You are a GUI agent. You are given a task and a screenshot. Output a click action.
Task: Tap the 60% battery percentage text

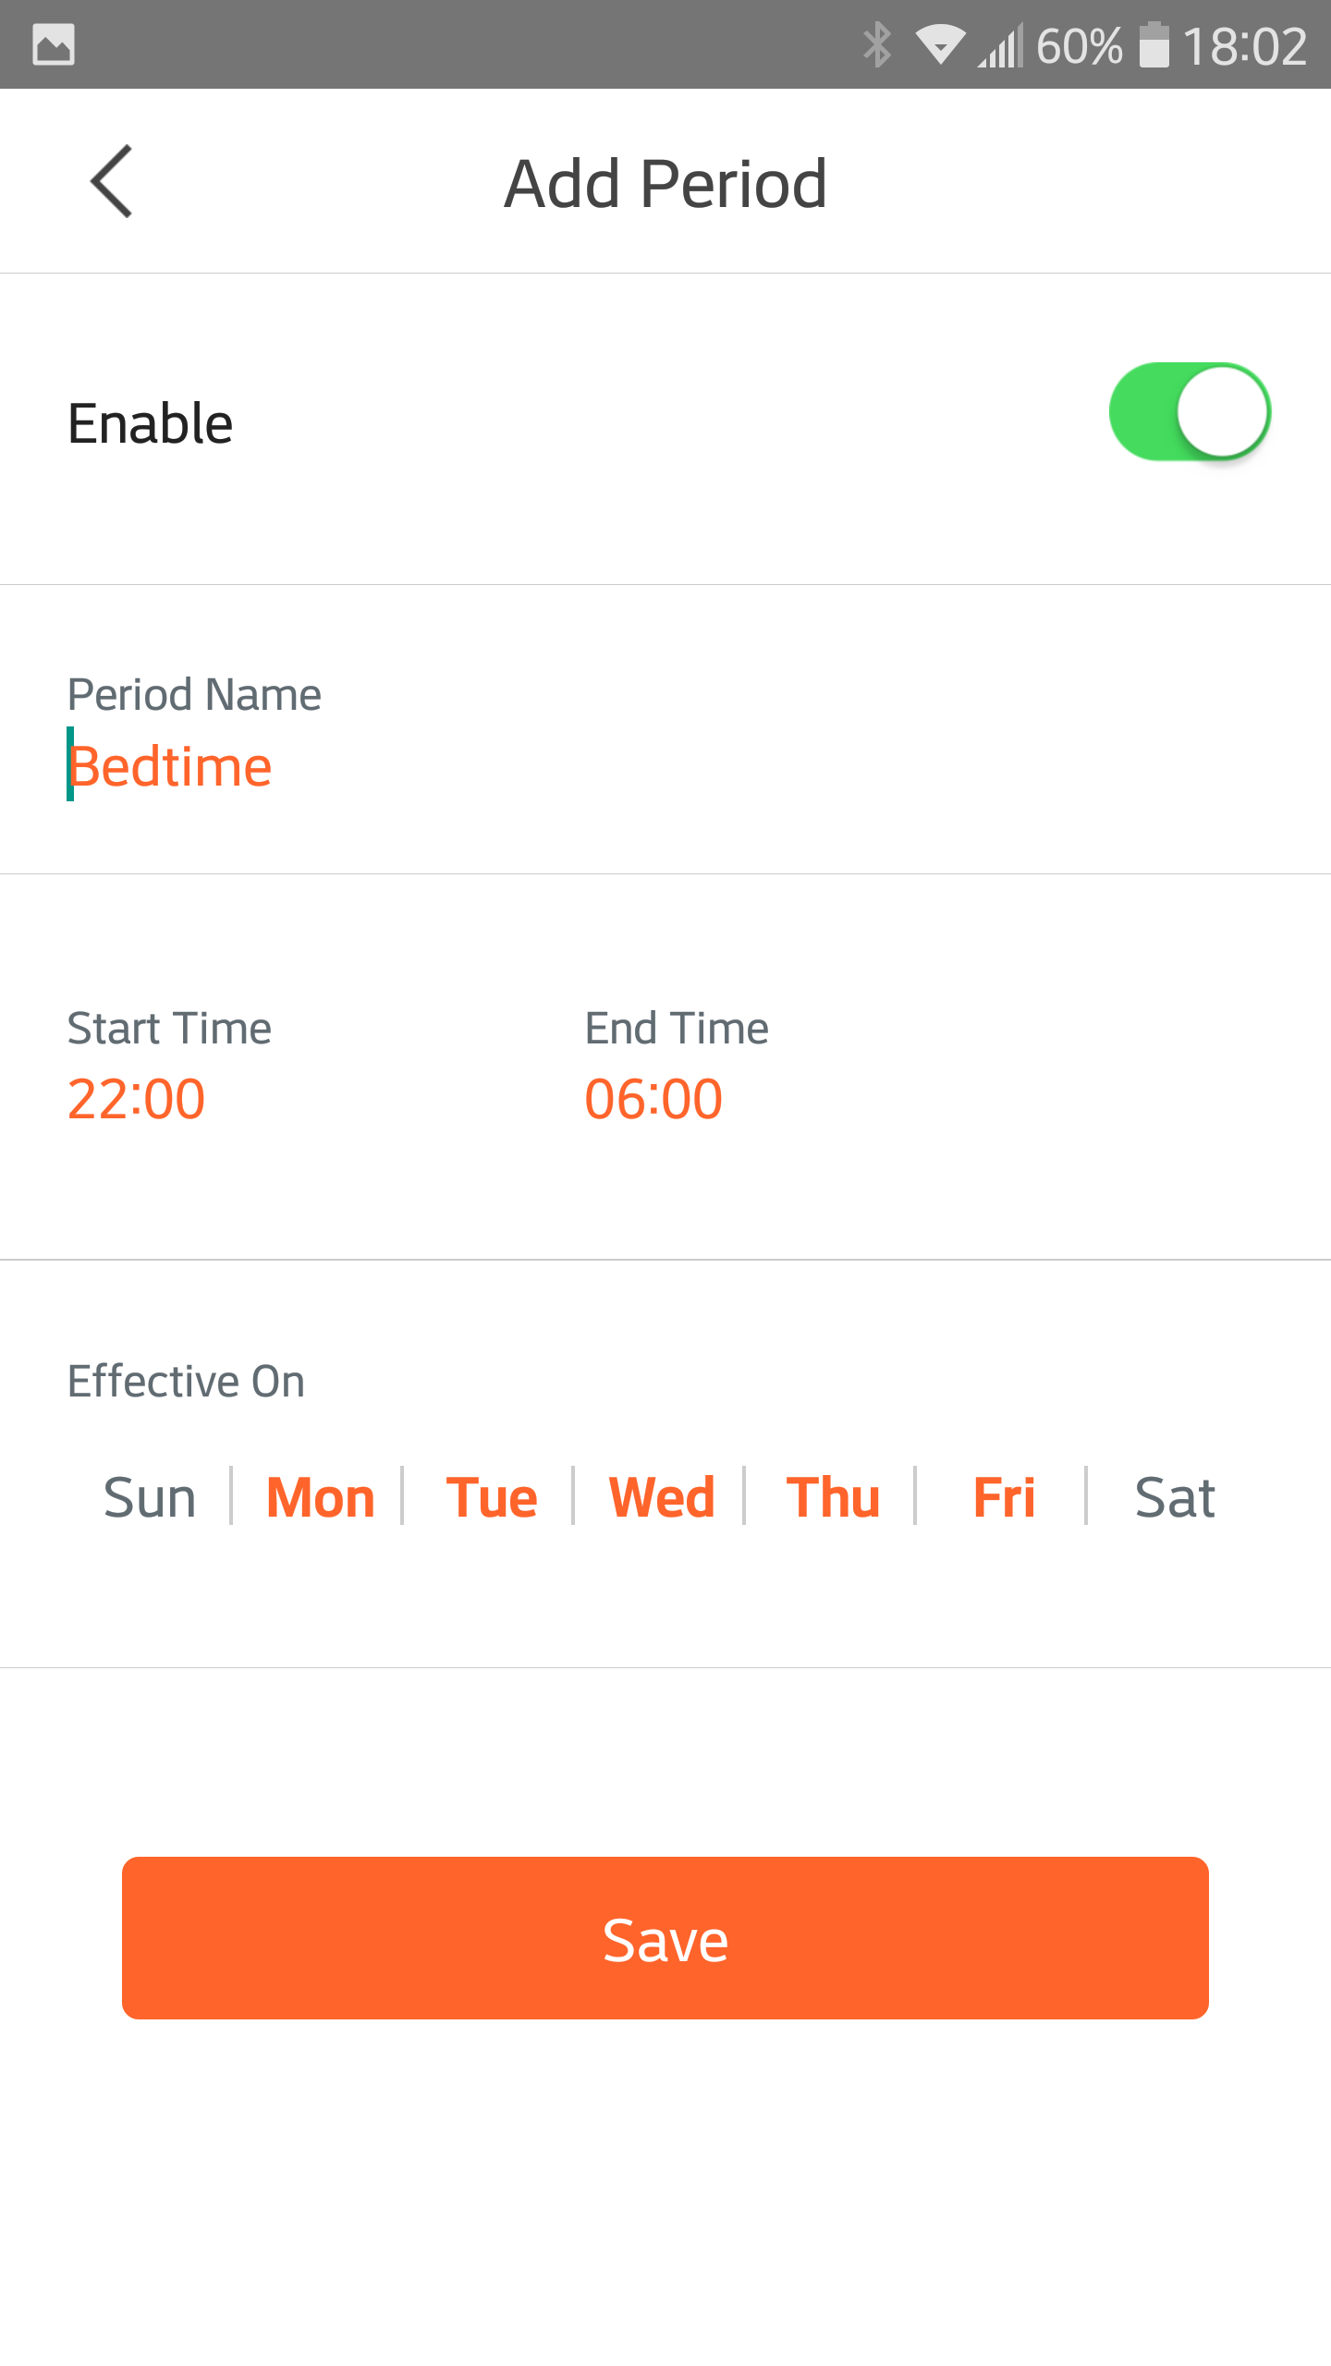point(1080,46)
